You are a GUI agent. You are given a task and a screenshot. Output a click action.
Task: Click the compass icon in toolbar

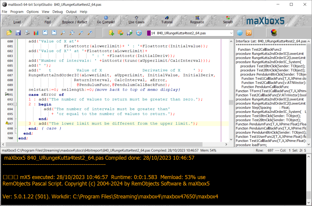pyautogui.click(x=139, y=33)
